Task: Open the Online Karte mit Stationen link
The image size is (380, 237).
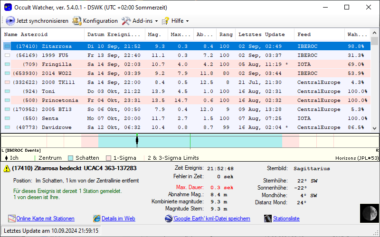Action: tap(45, 219)
